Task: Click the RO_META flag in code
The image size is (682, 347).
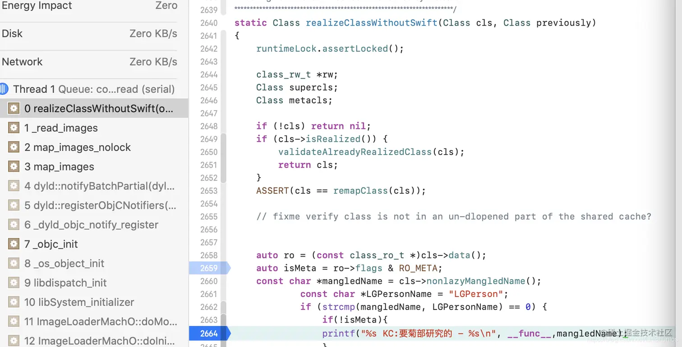Action: click(418, 268)
